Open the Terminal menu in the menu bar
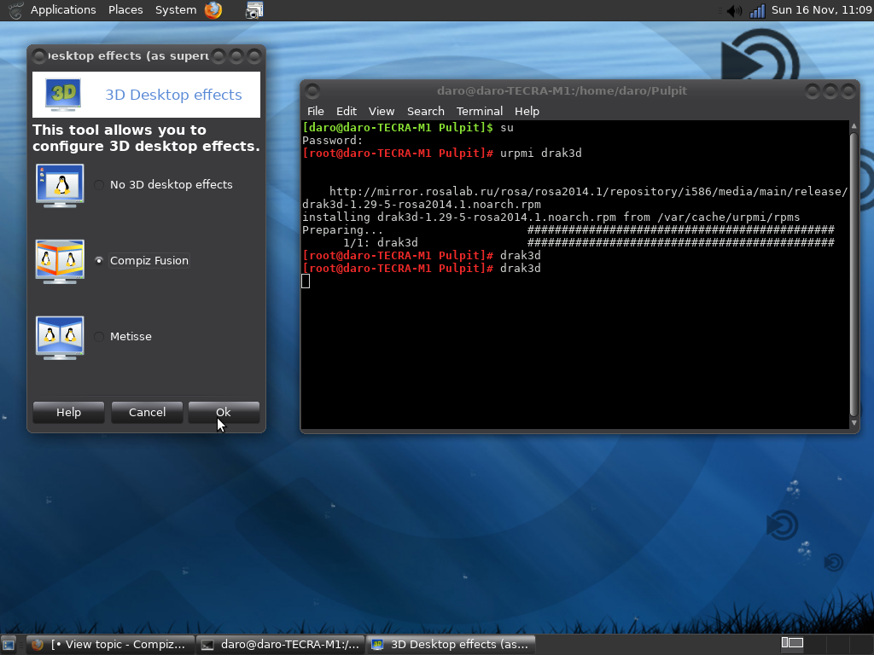Screen dimensions: 874x655 [x=479, y=111]
